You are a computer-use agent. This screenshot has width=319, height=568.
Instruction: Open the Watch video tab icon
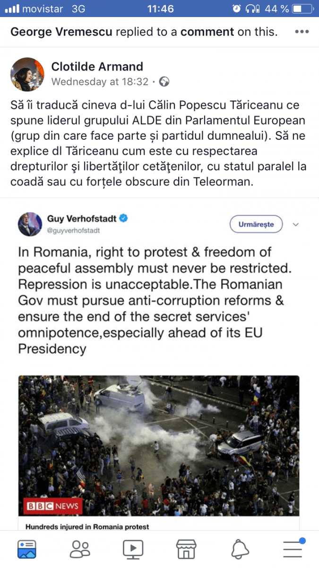pyautogui.click(x=133, y=549)
